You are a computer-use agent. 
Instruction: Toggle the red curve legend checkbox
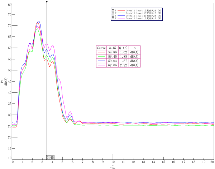113,11
